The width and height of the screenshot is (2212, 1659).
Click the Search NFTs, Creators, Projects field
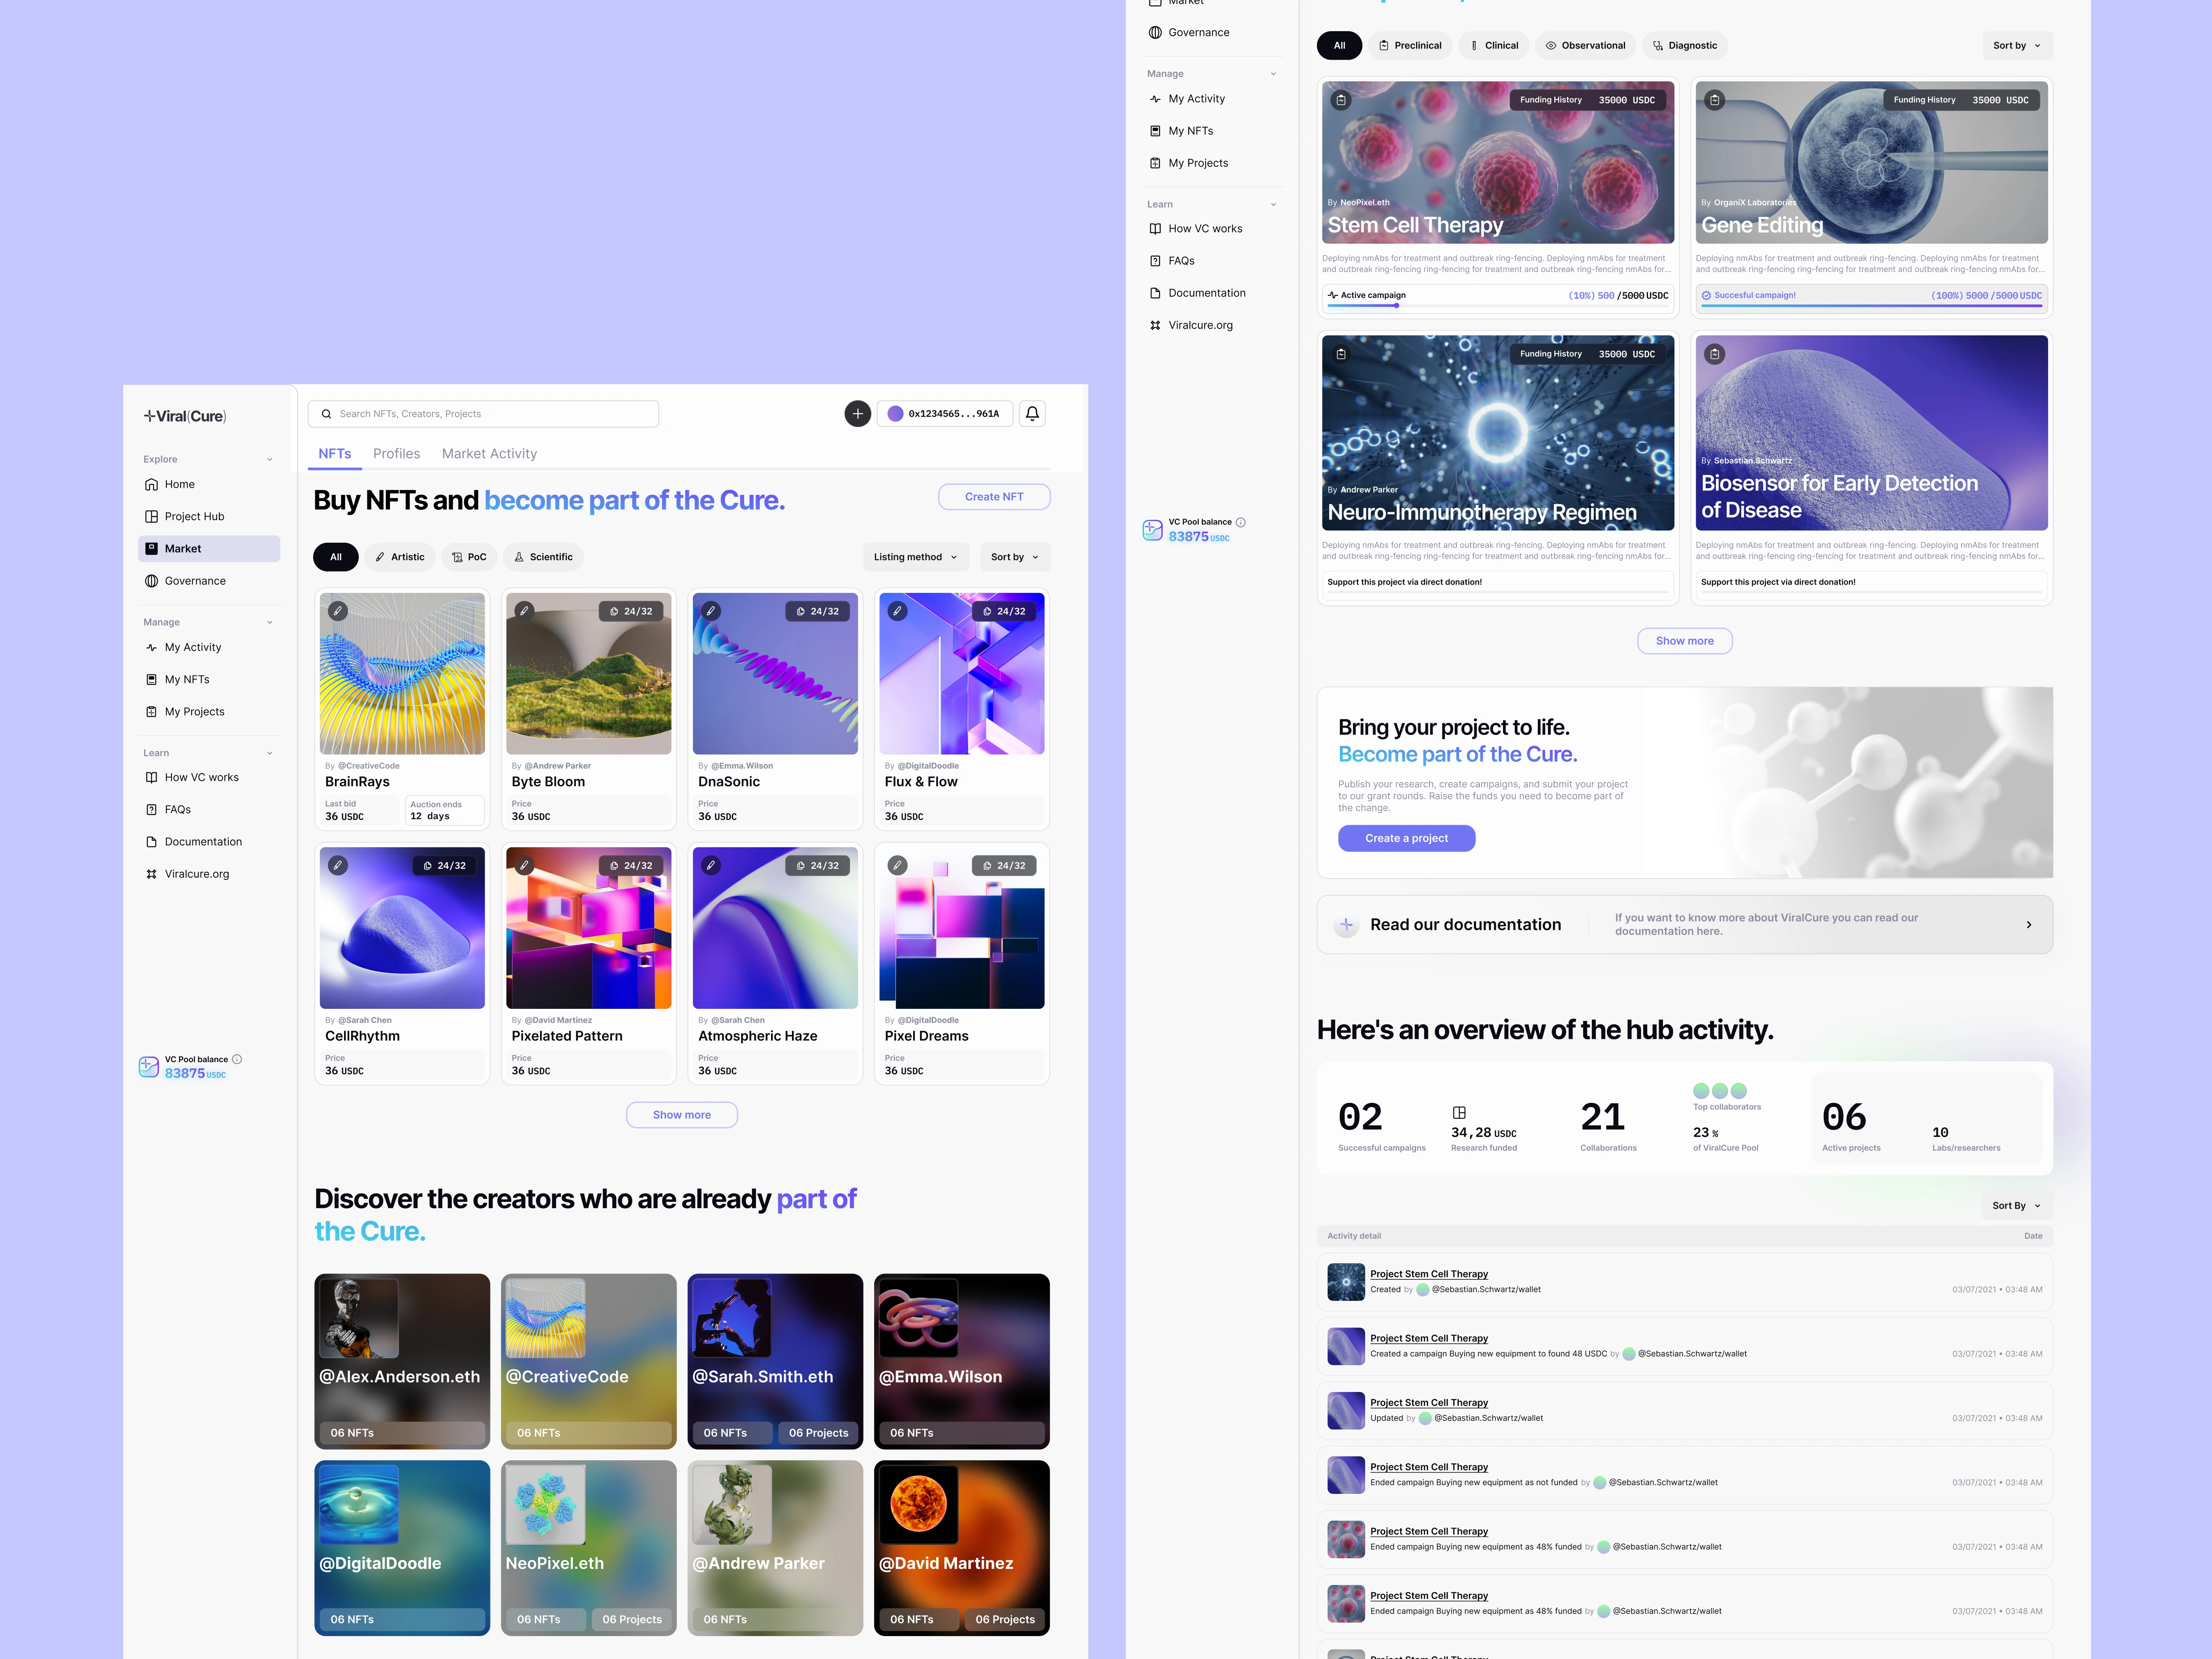484,414
